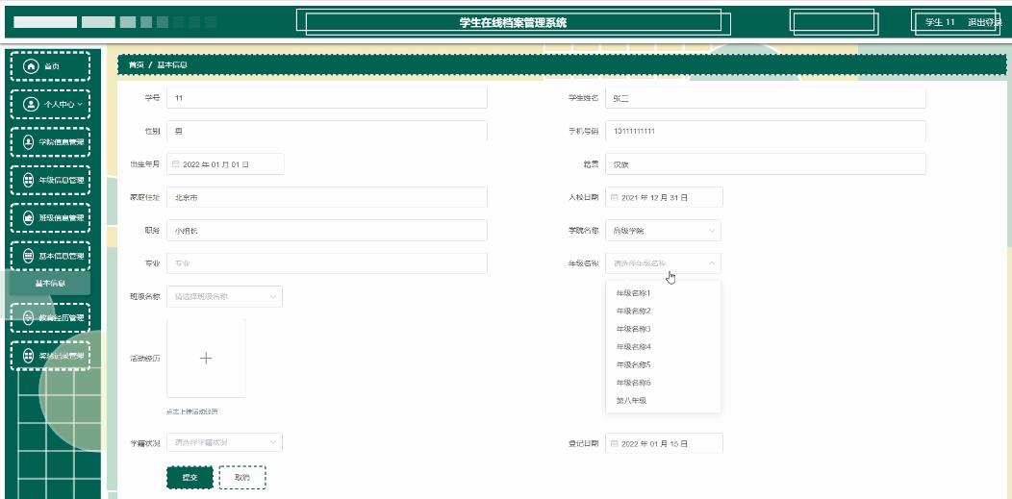
Task: Open the 班级名称 dropdown
Action: 224,296
